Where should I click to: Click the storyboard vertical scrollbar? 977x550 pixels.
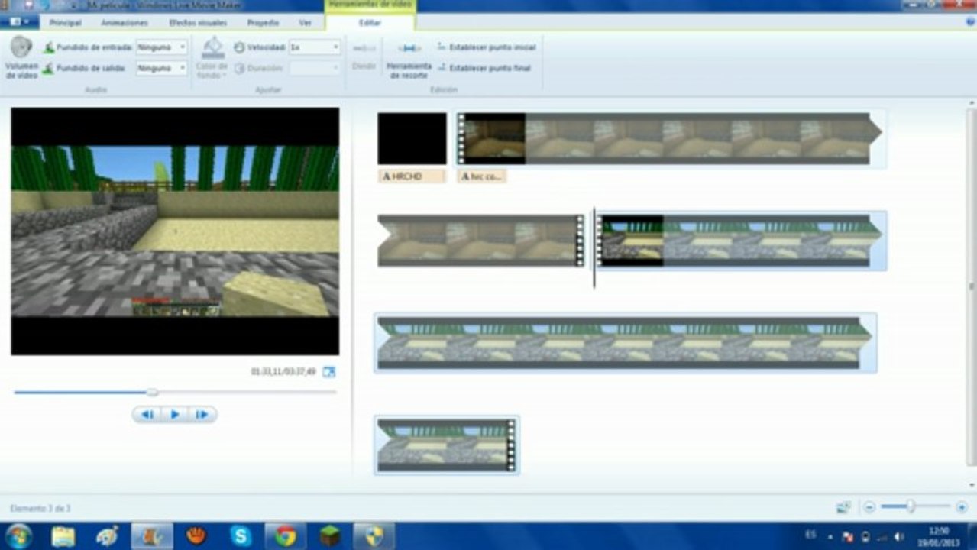pyautogui.click(x=972, y=286)
